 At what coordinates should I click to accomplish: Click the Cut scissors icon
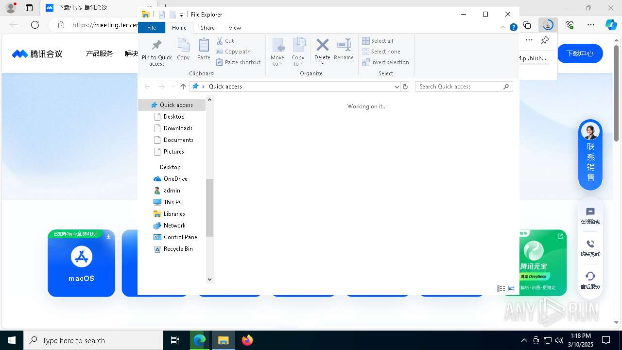coord(220,41)
